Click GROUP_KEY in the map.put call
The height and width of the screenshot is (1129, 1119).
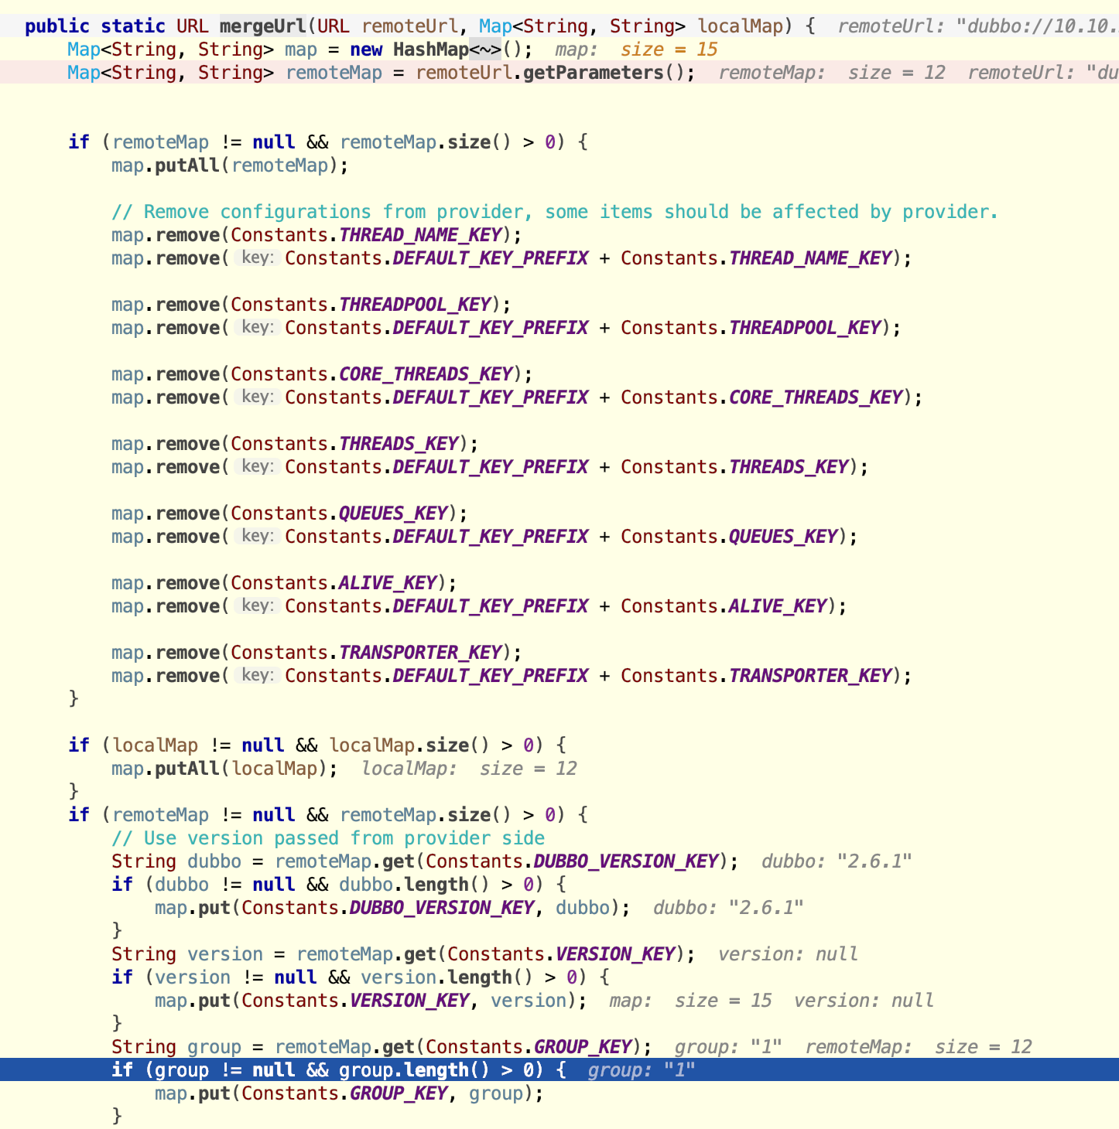(x=399, y=1093)
